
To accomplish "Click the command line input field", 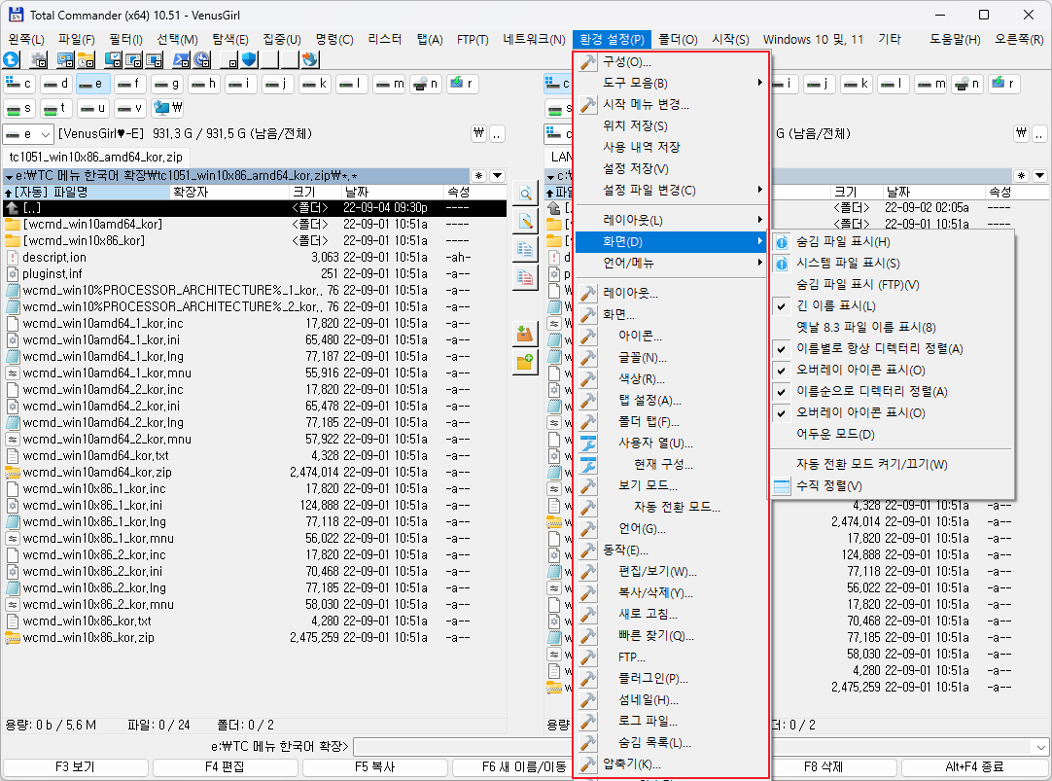I will (x=692, y=746).
